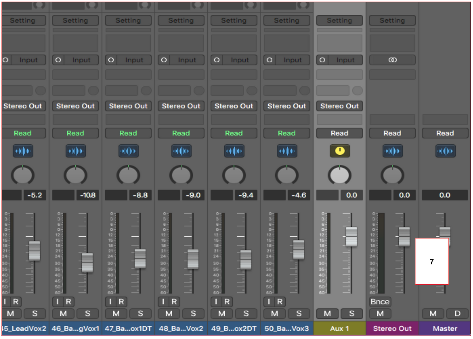Click the Setting button on 50_Ba...Vox3
Screen dimensions: 473x339
pyautogui.click(x=287, y=21)
